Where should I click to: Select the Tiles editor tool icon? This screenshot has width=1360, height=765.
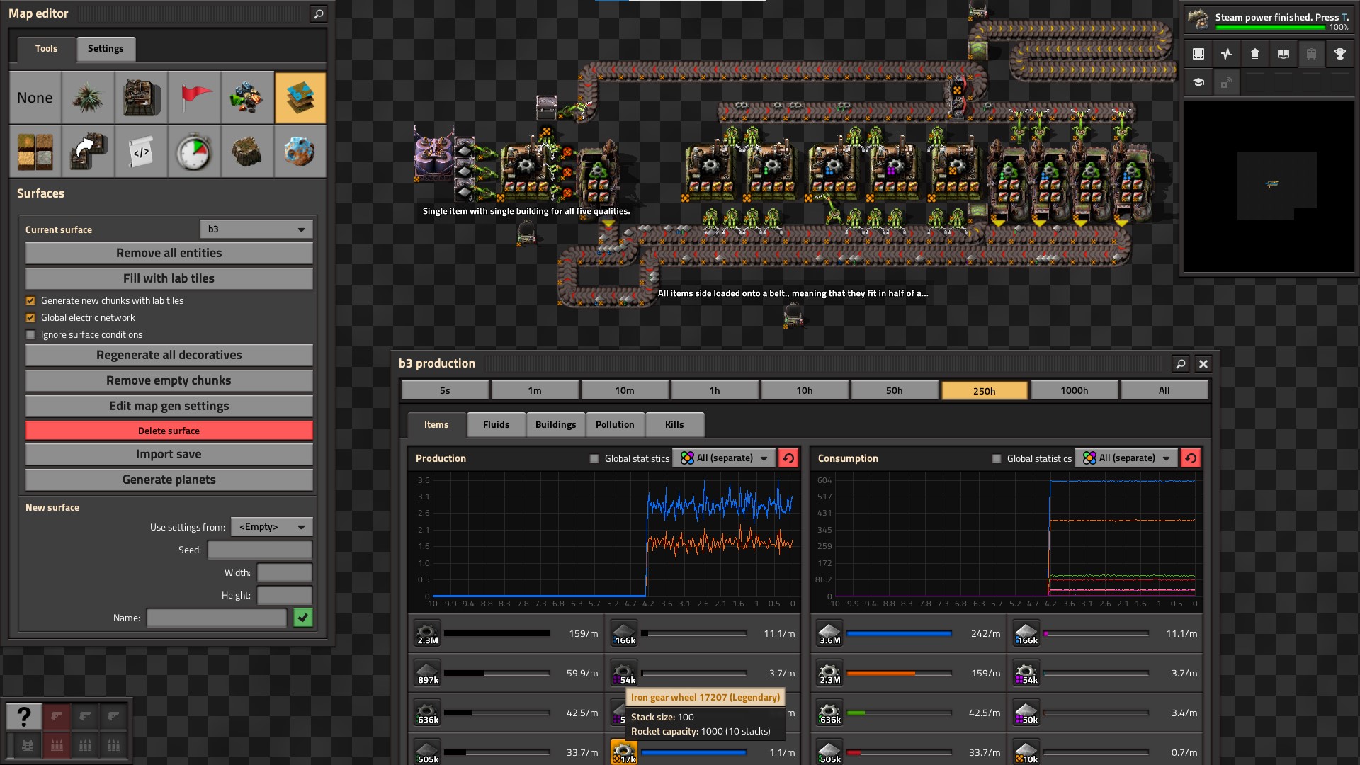(x=35, y=152)
